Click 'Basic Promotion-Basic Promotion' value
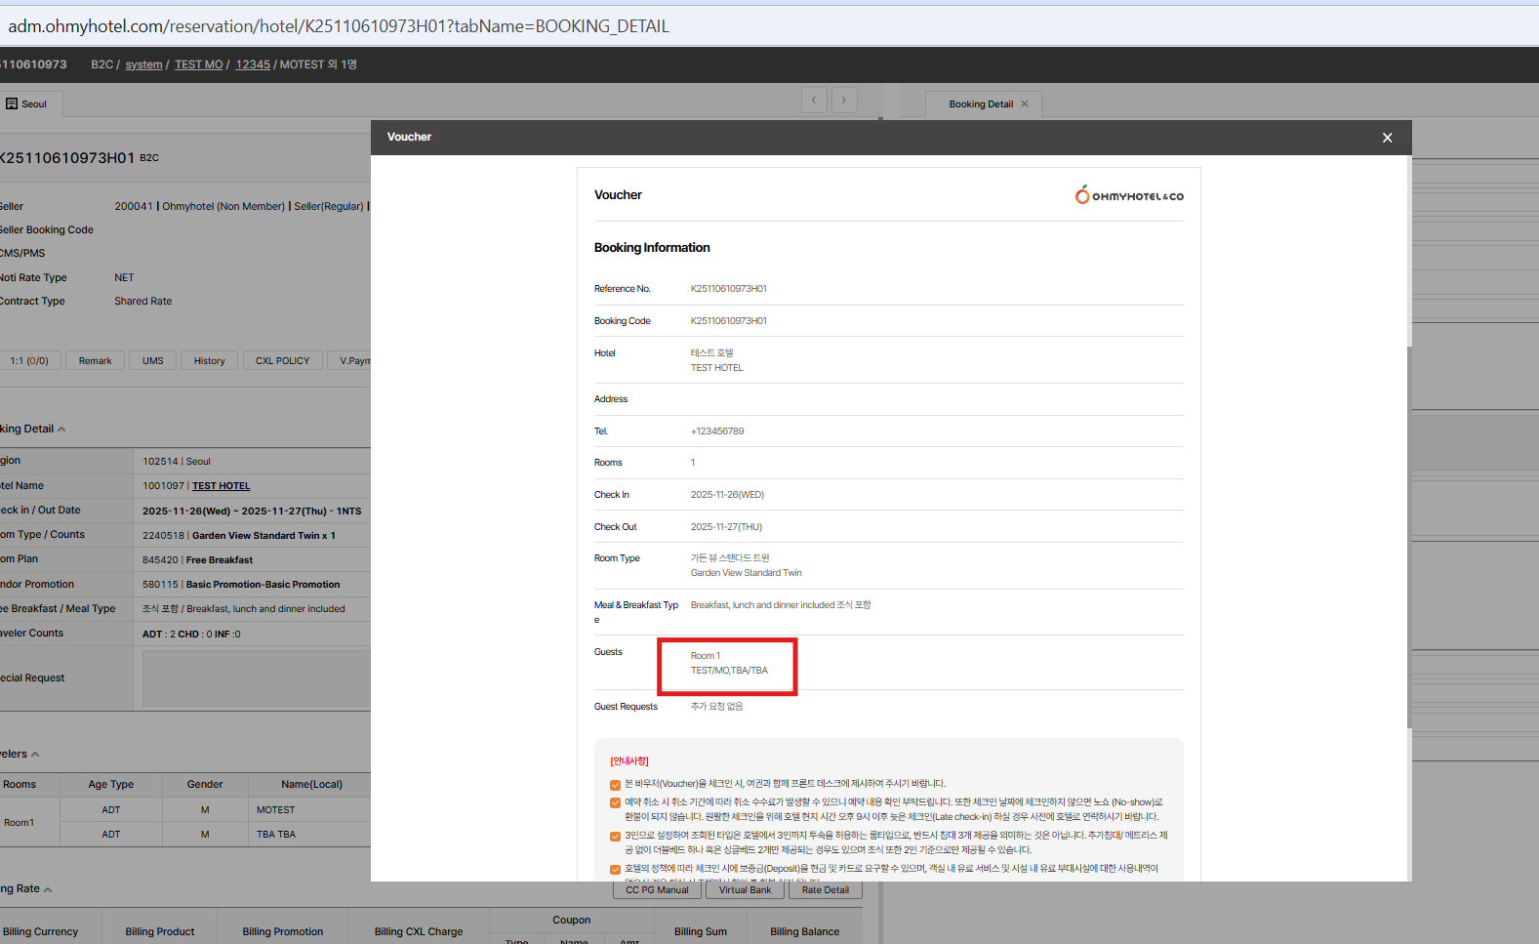Viewport: 1539px width, 944px height. coord(263,585)
